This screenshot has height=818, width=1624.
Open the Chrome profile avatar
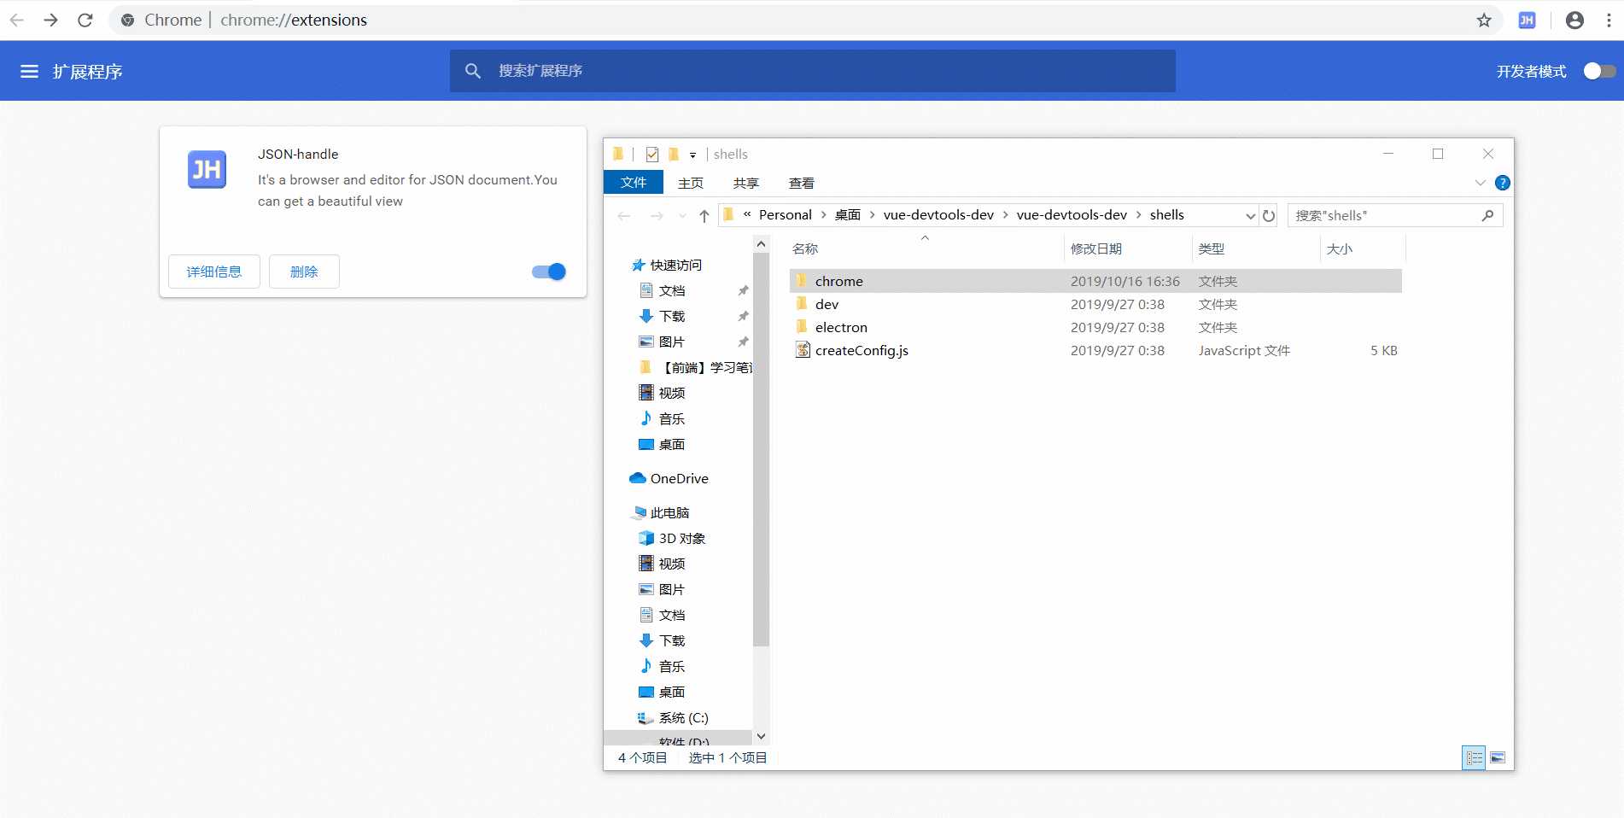tap(1574, 20)
